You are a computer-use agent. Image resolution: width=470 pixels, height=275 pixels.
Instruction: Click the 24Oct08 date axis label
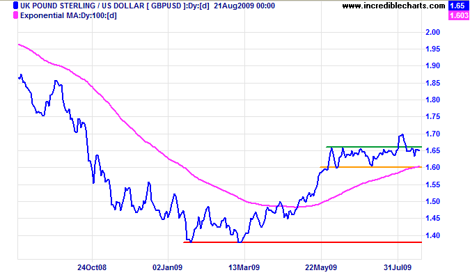[x=92, y=267]
